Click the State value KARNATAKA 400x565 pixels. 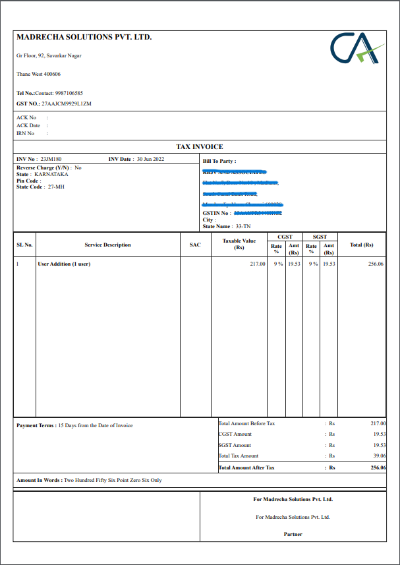click(x=51, y=174)
